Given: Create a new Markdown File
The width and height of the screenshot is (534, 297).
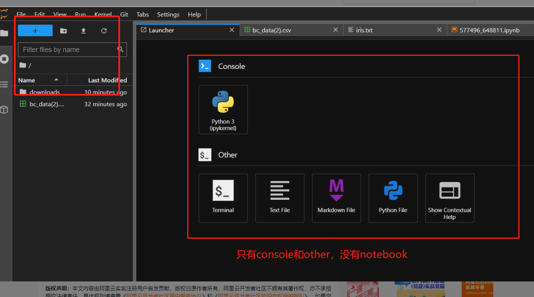Looking at the screenshot, I should coord(337,198).
